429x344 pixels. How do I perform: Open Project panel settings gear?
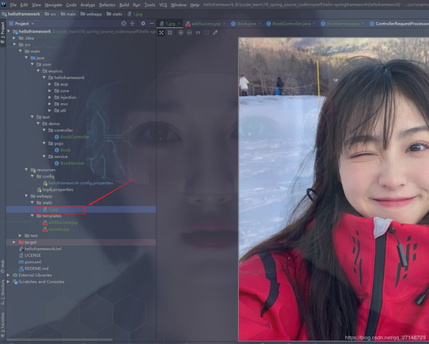(x=143, y=24)
